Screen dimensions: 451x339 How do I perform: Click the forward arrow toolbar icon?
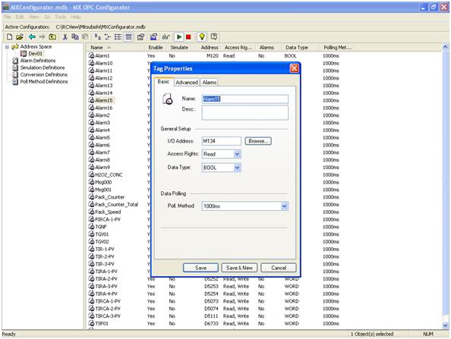(x=42, y=36)
